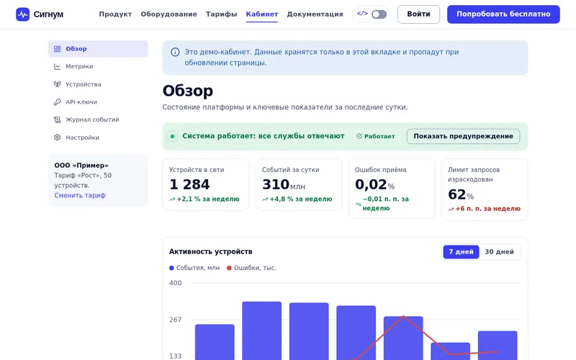The width and height of the screenshot is (576, 360).
Task: Click the peak of red errors line
Action: point(403,316)
